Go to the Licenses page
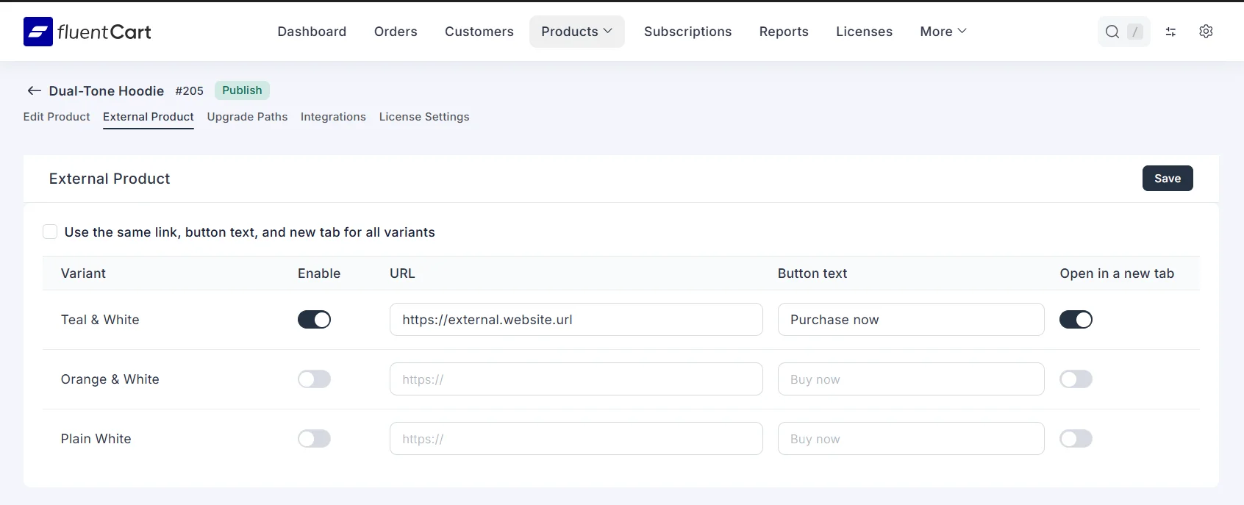Screen dimensions: 1244x505 pyautogui.click(x=864, y=32)
